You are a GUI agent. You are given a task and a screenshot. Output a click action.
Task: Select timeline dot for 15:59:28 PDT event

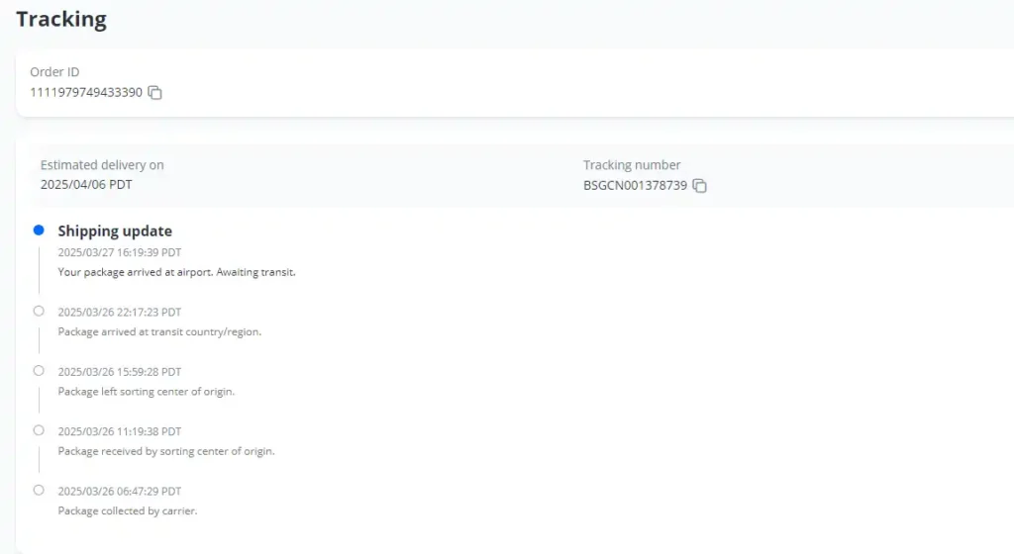click(x=39, y=371)
